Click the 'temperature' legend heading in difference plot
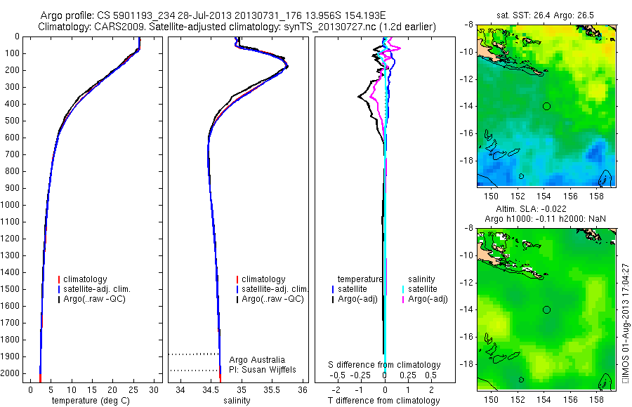Viewport: 632px width, 407px height. coord(360,279)
